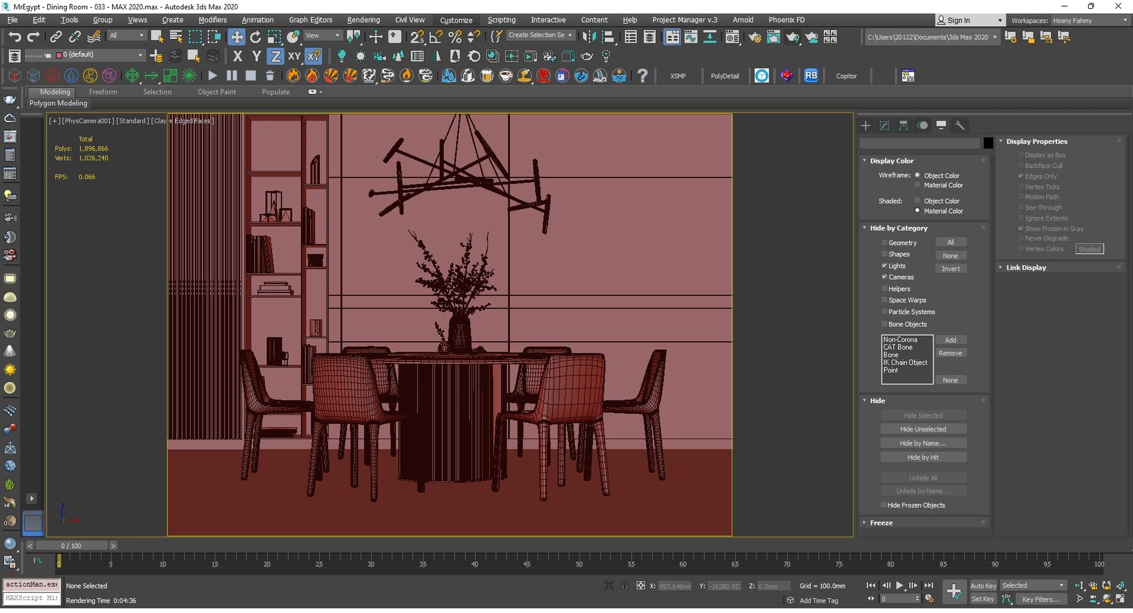Toggle Auto Key animation mode
1133x613 pixels.
(983, 585)
